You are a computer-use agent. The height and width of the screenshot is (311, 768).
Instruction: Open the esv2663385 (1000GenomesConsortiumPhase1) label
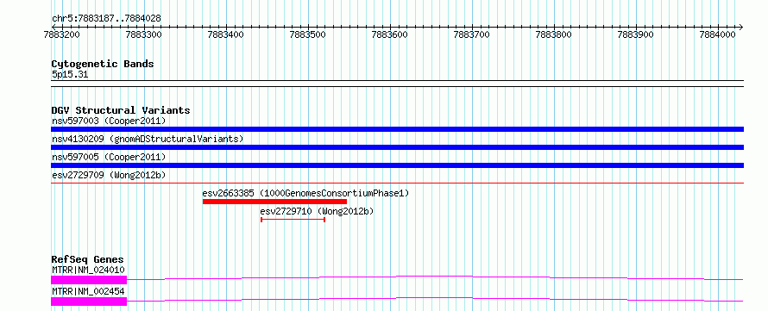[305, 193]
